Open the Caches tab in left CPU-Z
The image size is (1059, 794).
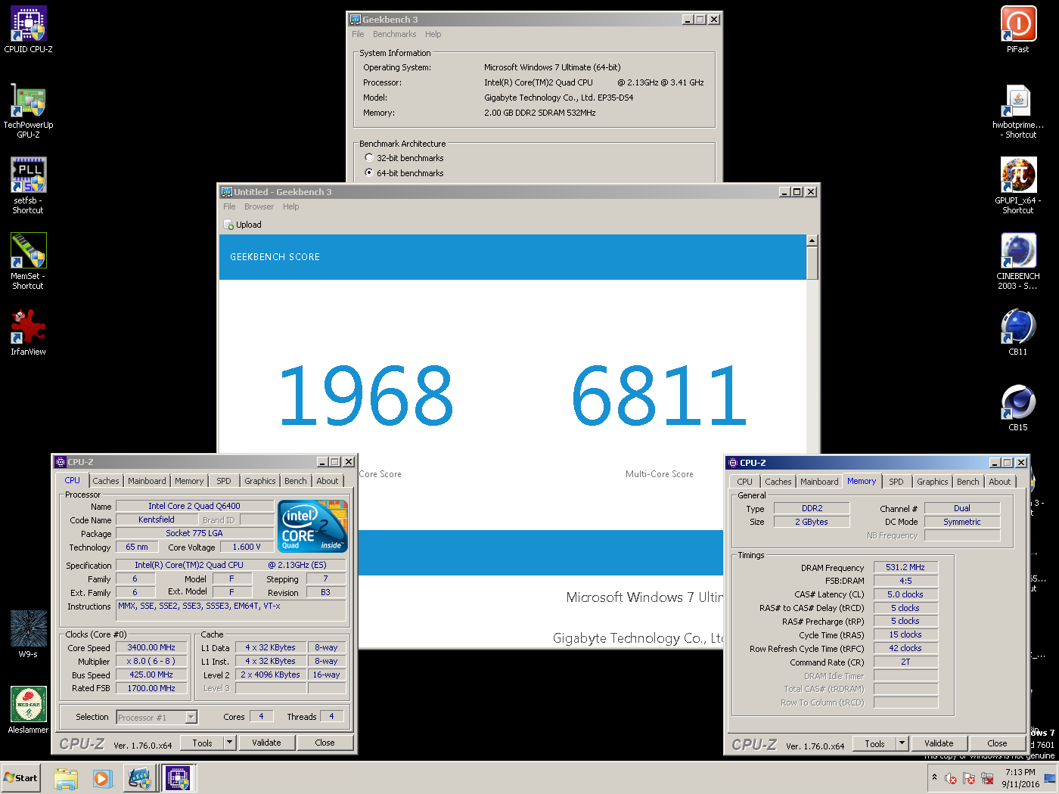[106, 481]
